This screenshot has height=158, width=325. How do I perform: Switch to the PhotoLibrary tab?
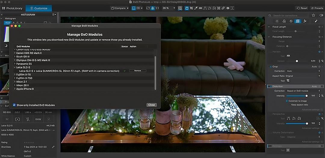click(12, 8)
